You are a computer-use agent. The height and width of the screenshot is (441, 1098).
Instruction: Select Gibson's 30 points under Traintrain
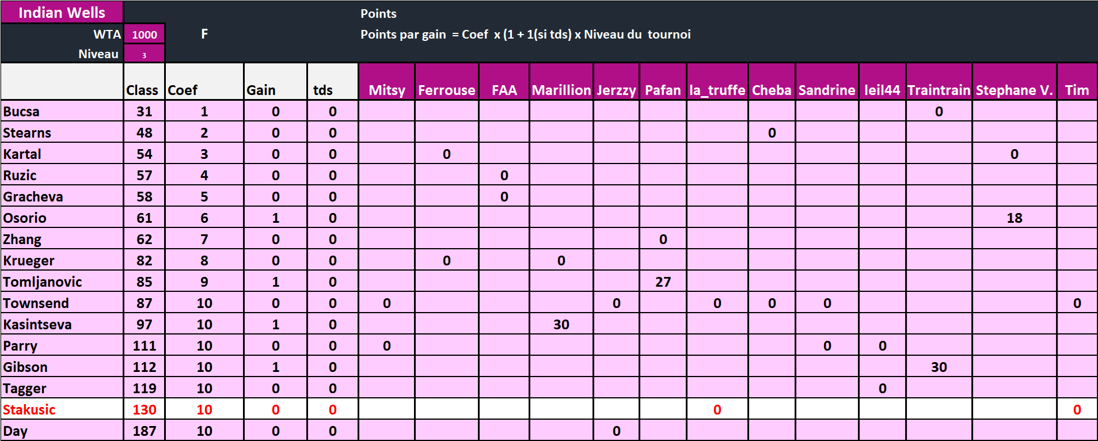(939, 367)
